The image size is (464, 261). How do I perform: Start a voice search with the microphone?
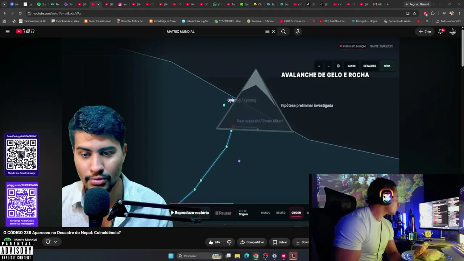(298, 32)
